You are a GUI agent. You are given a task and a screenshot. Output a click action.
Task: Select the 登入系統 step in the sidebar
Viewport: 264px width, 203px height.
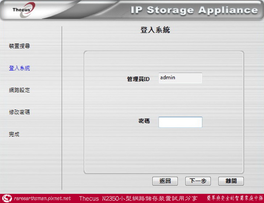pos(19,68)
